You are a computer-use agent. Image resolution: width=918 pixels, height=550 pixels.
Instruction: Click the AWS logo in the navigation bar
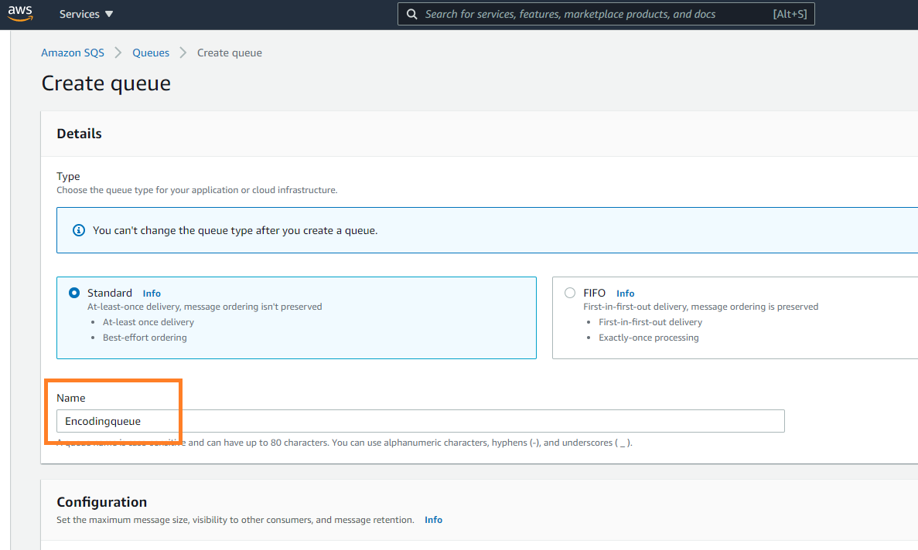click(x=20, y=13)
